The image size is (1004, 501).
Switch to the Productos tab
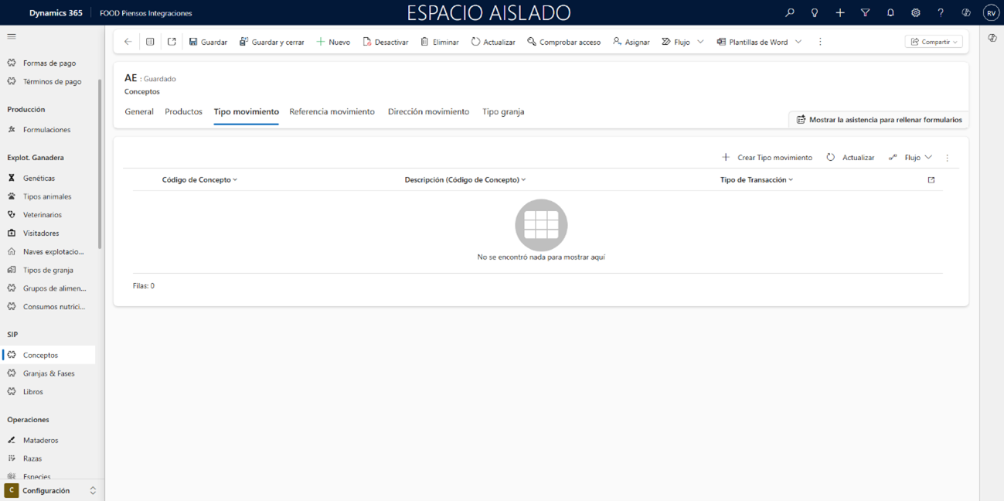(183, 112)
